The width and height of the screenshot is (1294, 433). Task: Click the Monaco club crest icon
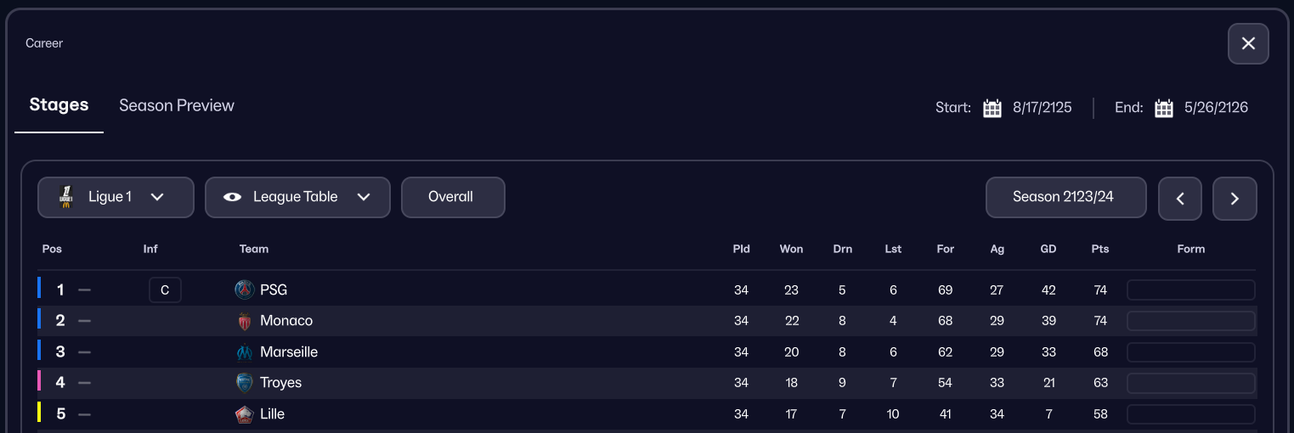tap(245, 321)
